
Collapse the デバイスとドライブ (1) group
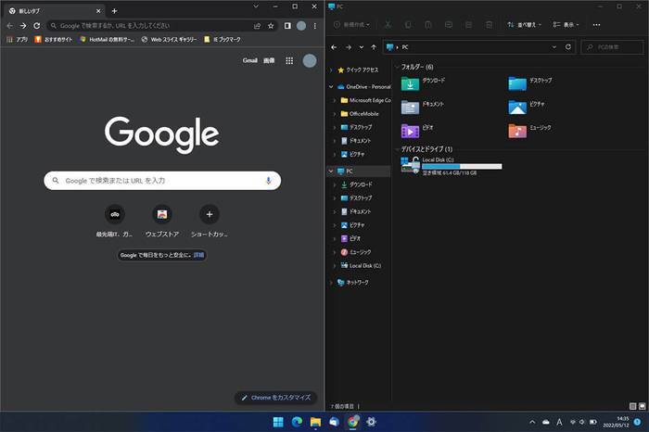[x=398, y=149]
